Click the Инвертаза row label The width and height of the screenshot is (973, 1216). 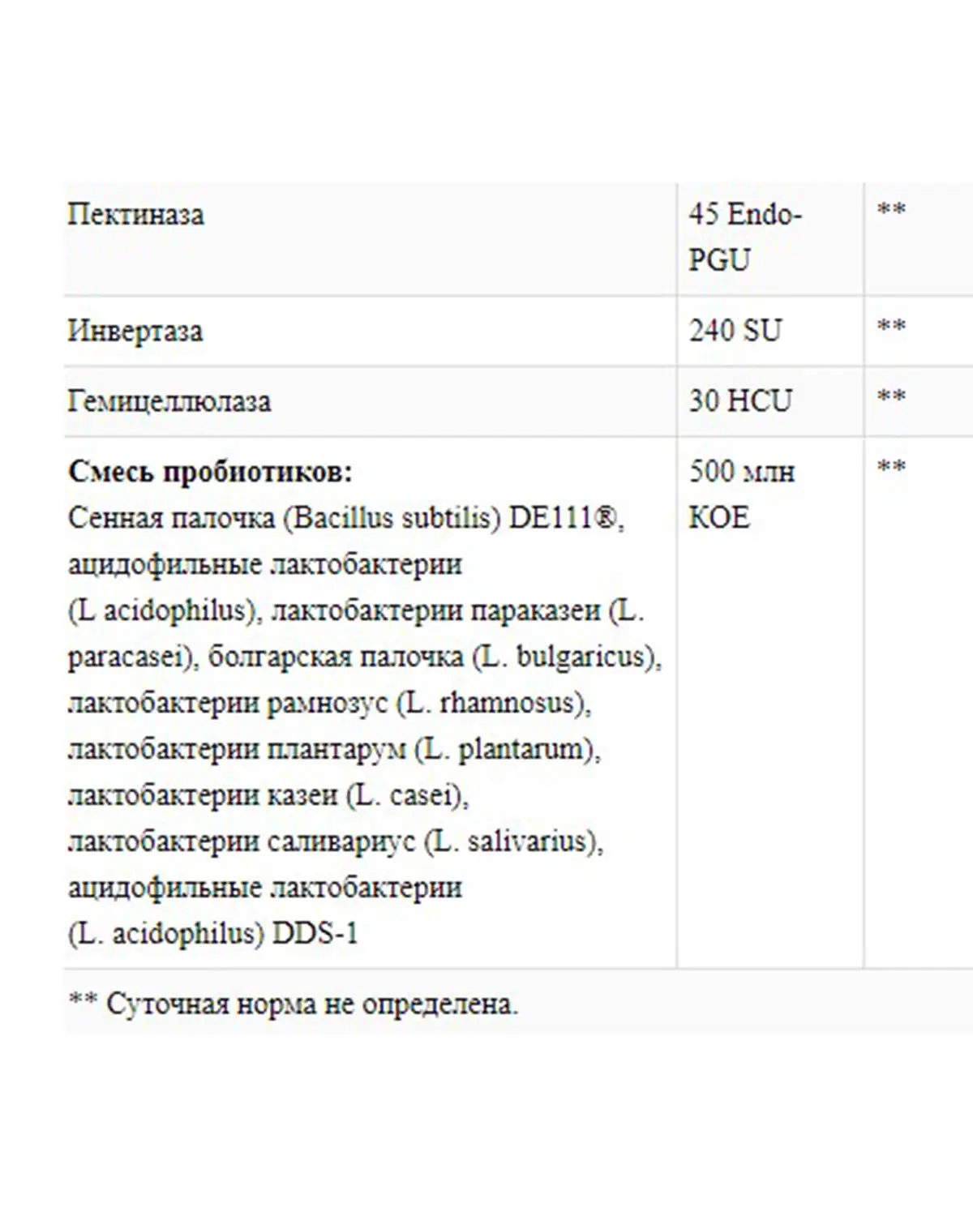(x=135, y=331)
